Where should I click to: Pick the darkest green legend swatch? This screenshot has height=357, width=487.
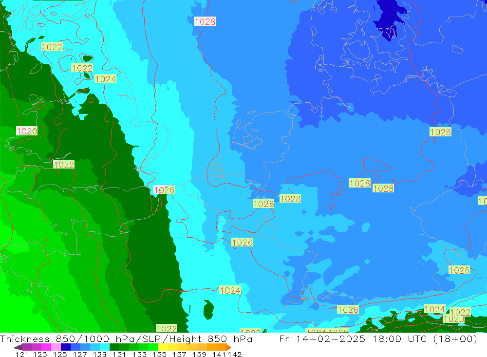pos(114,347)
